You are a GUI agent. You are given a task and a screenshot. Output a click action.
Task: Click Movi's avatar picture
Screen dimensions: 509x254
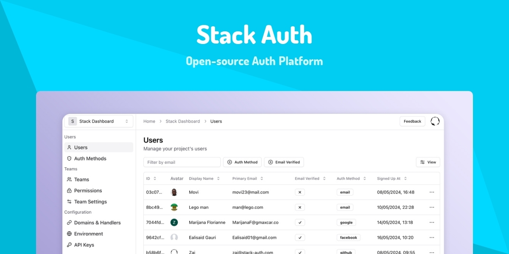174,192
